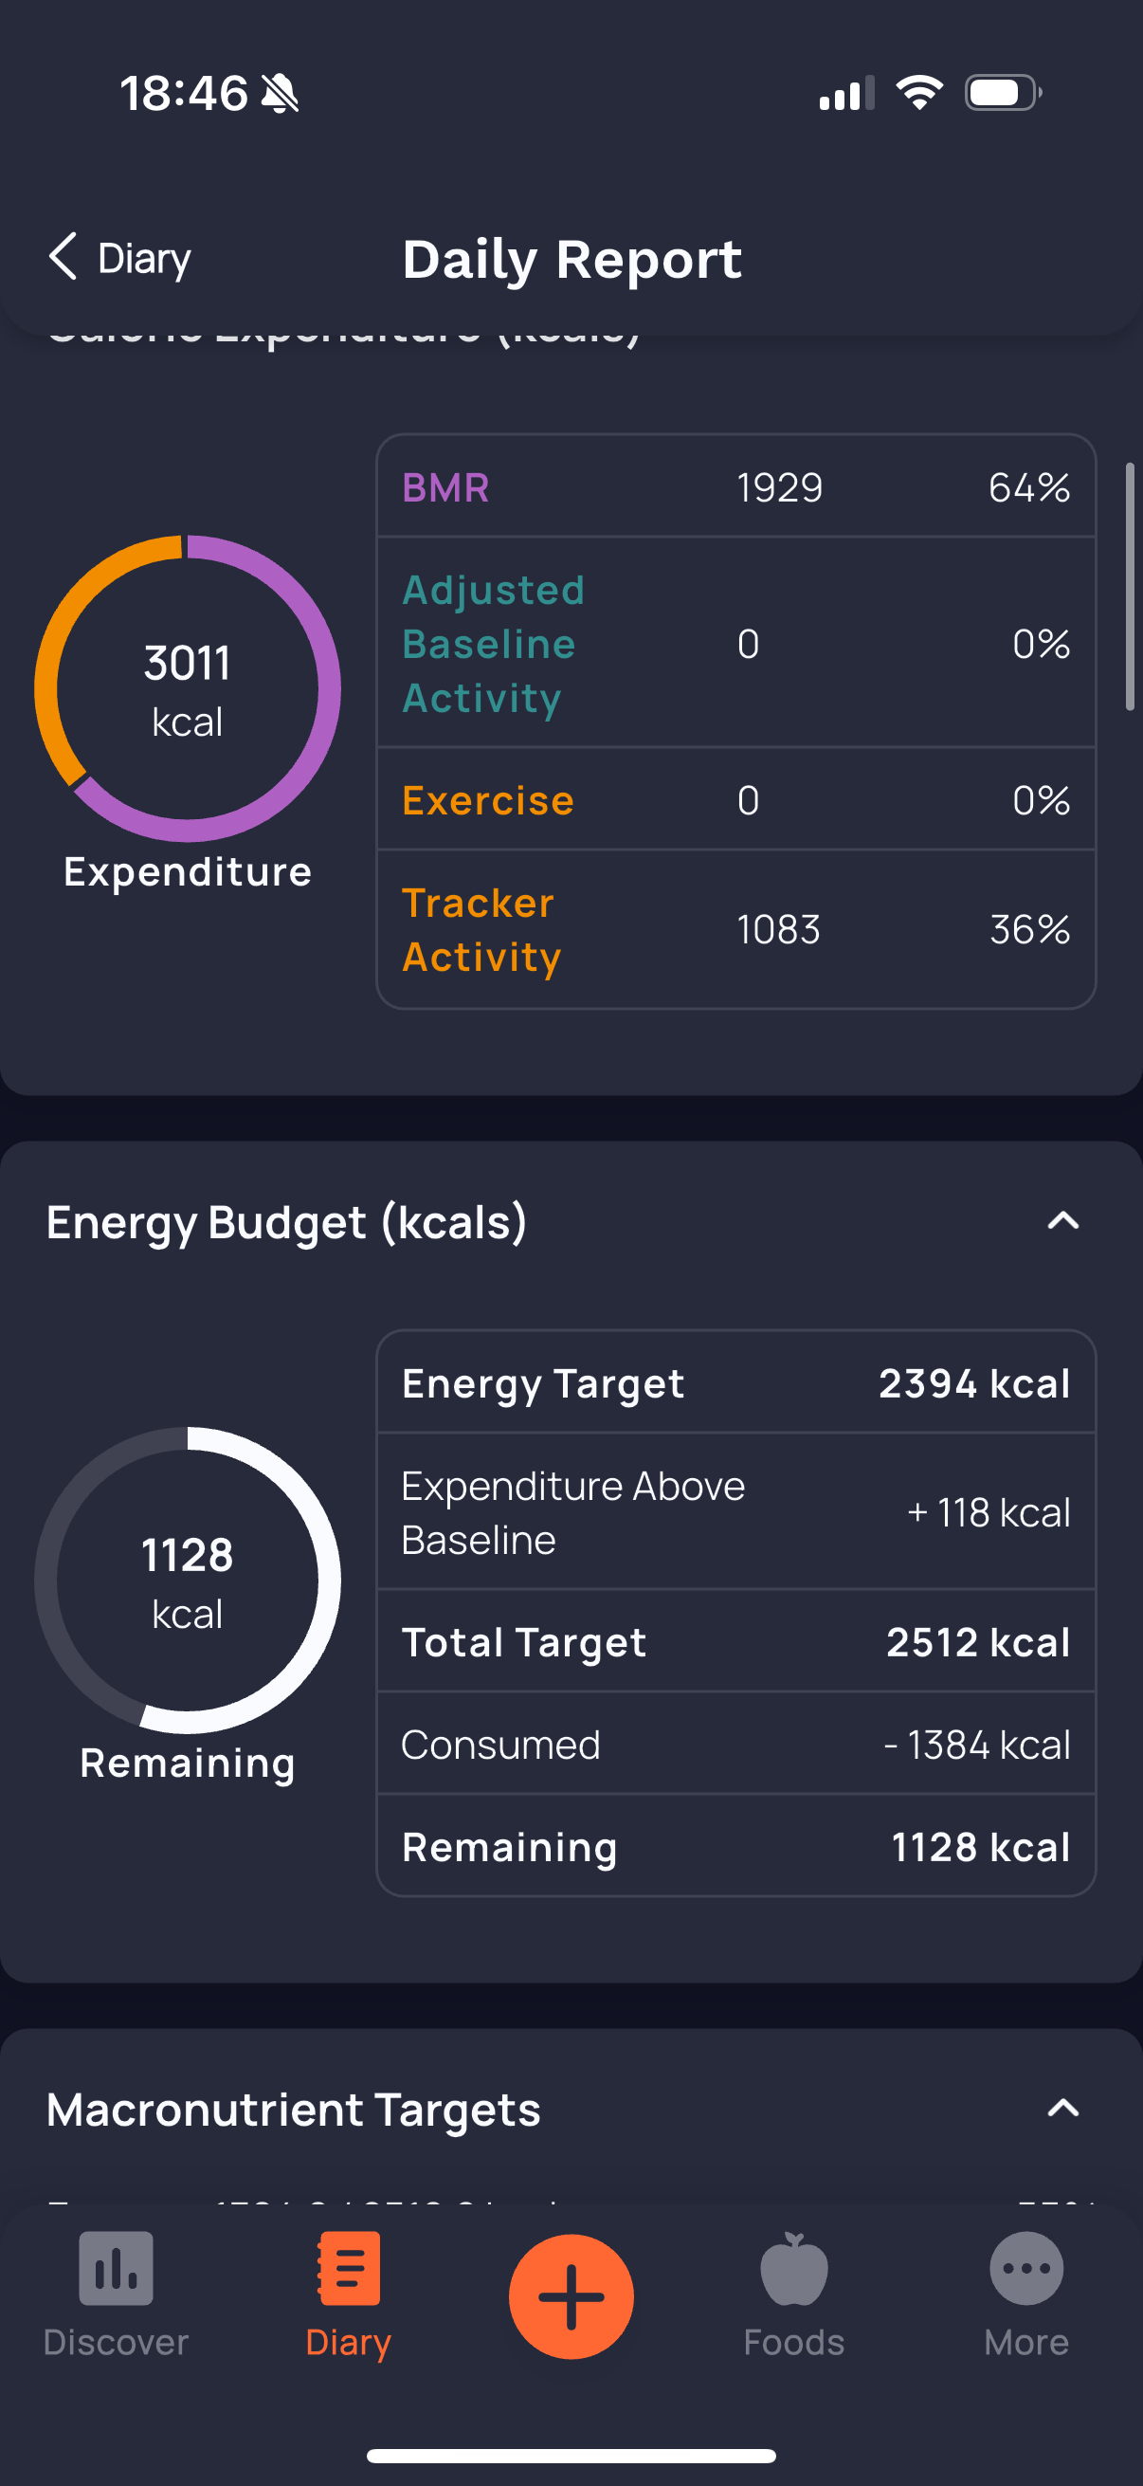Select the BMR expenditure row
Screen dimensions: 1143x2486
[735, 487]
